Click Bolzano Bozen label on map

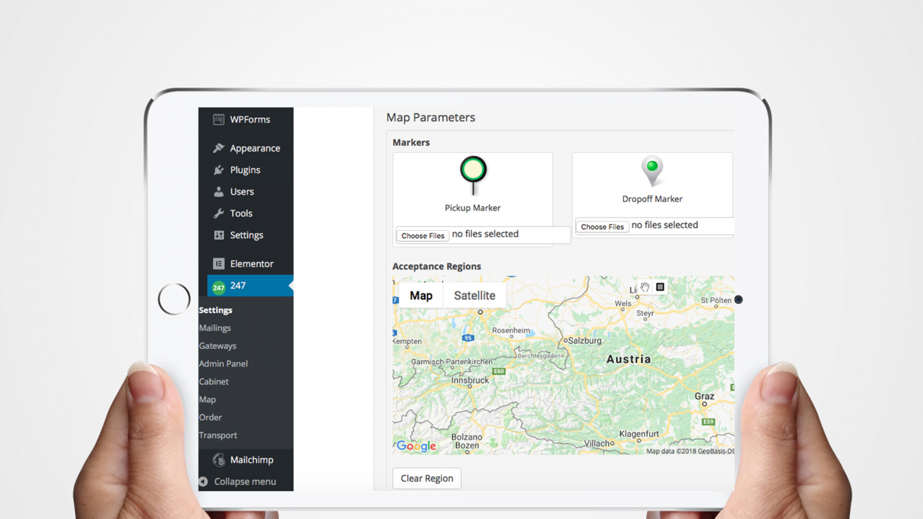tap(467, 441)
